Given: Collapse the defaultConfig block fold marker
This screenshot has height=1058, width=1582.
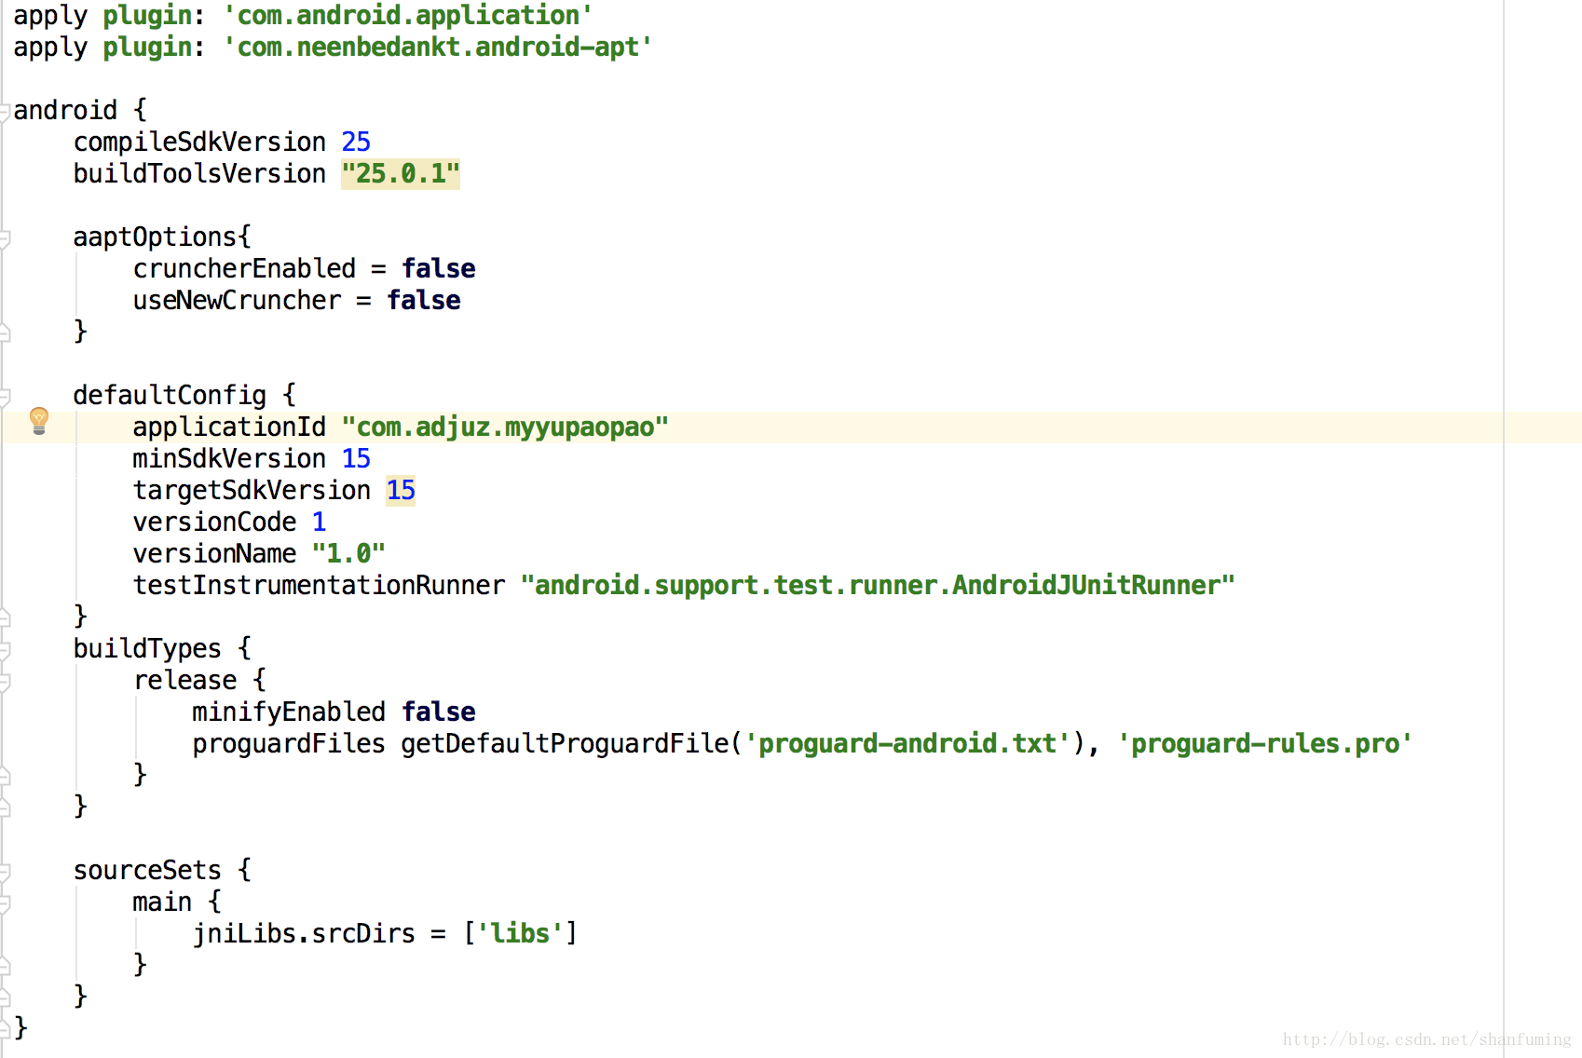Looking at the screenshot, I should pyautogui.click(x=5, y=396).
